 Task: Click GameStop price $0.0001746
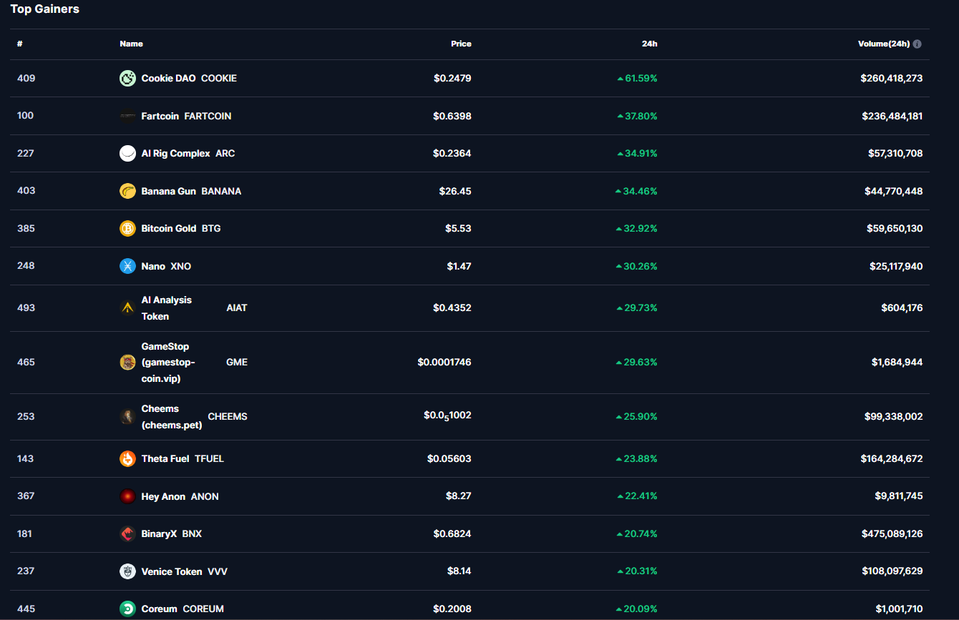444,363
